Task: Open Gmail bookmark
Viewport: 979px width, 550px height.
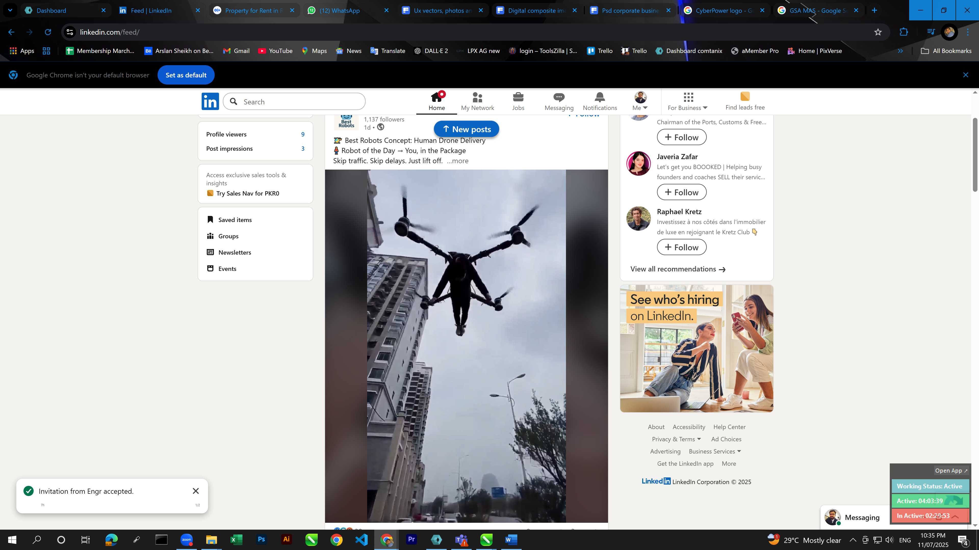Action: click(x=236, y=51)
